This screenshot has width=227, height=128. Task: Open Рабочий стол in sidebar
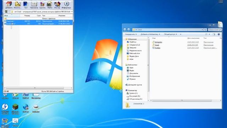(x=133, y=53)
